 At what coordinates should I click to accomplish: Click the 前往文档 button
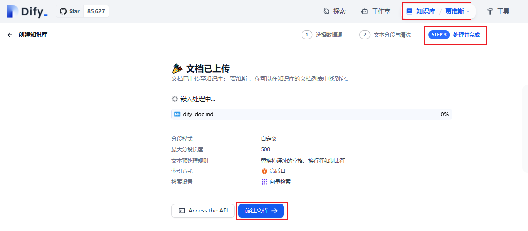tap(261, 211)
